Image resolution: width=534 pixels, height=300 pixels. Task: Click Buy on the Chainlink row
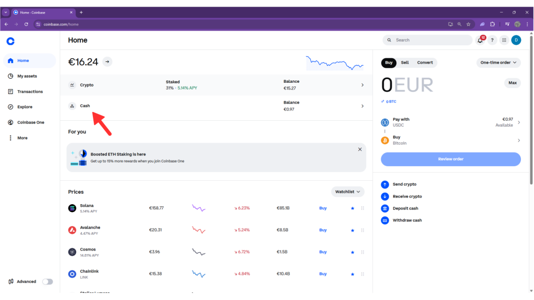click(x=323, y=274)
